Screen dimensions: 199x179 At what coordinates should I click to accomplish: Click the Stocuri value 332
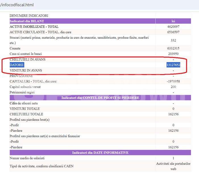[x=173, y=40]
